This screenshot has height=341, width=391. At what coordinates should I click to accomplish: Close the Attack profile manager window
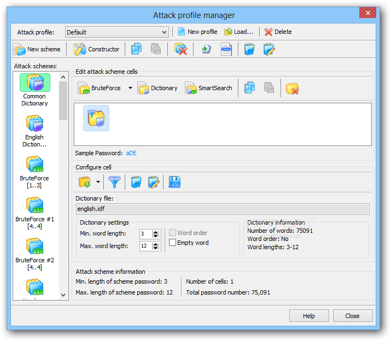(367, 13)
